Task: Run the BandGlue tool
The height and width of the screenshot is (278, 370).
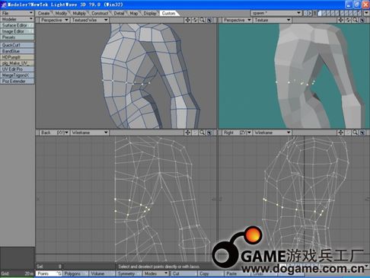Action: [17, 51]
